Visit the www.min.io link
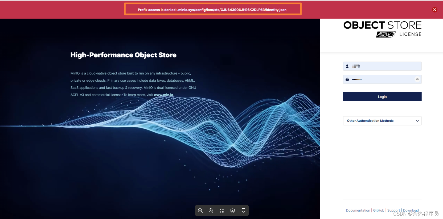 163,95
